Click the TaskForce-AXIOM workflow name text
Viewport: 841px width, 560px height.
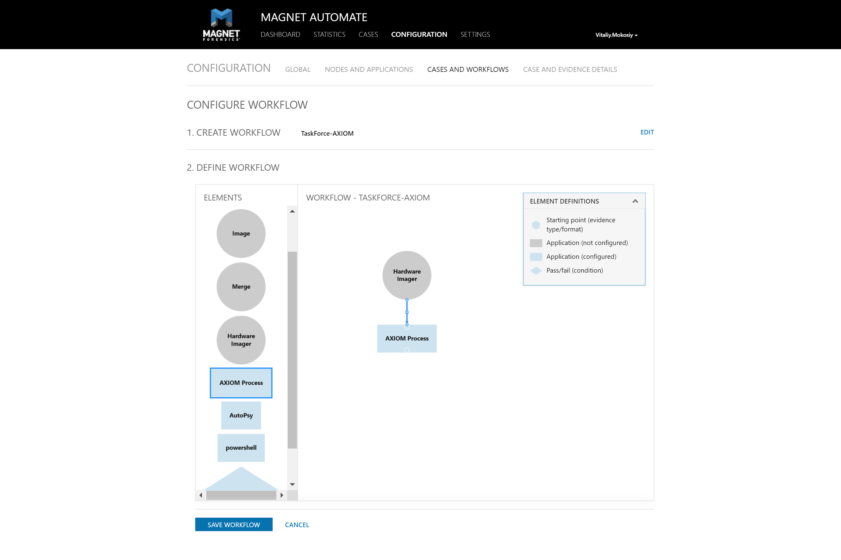(x=327, y=134)
